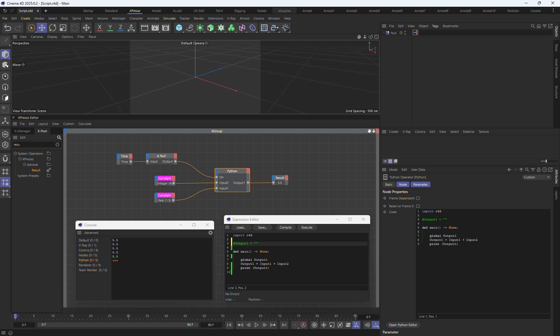This screenshot has width=560, height=336.
Task: Click the Go to End of animation icon
Action: (x=284, y=325)
